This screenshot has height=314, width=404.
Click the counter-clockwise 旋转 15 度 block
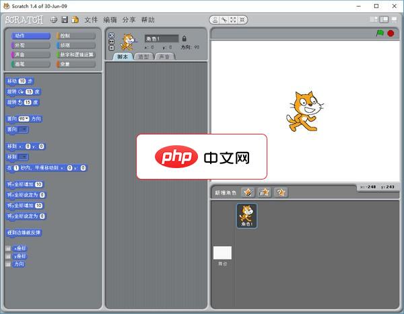point(23,102)
